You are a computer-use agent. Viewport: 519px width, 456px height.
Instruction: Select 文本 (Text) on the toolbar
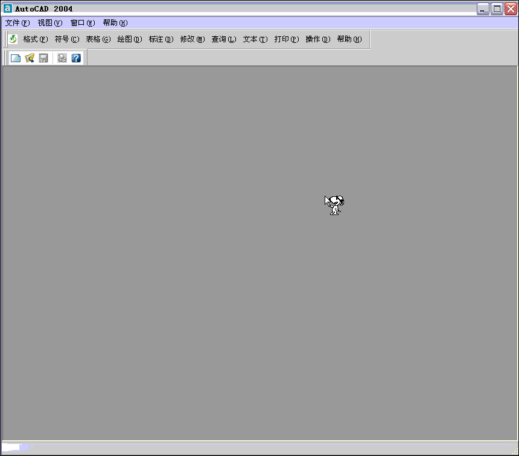pos(254,39)
